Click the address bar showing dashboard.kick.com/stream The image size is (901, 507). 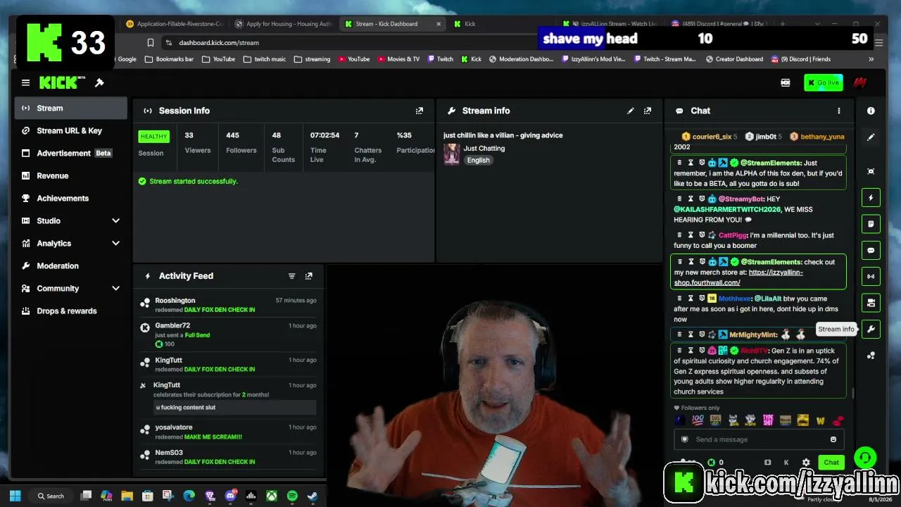219,43
